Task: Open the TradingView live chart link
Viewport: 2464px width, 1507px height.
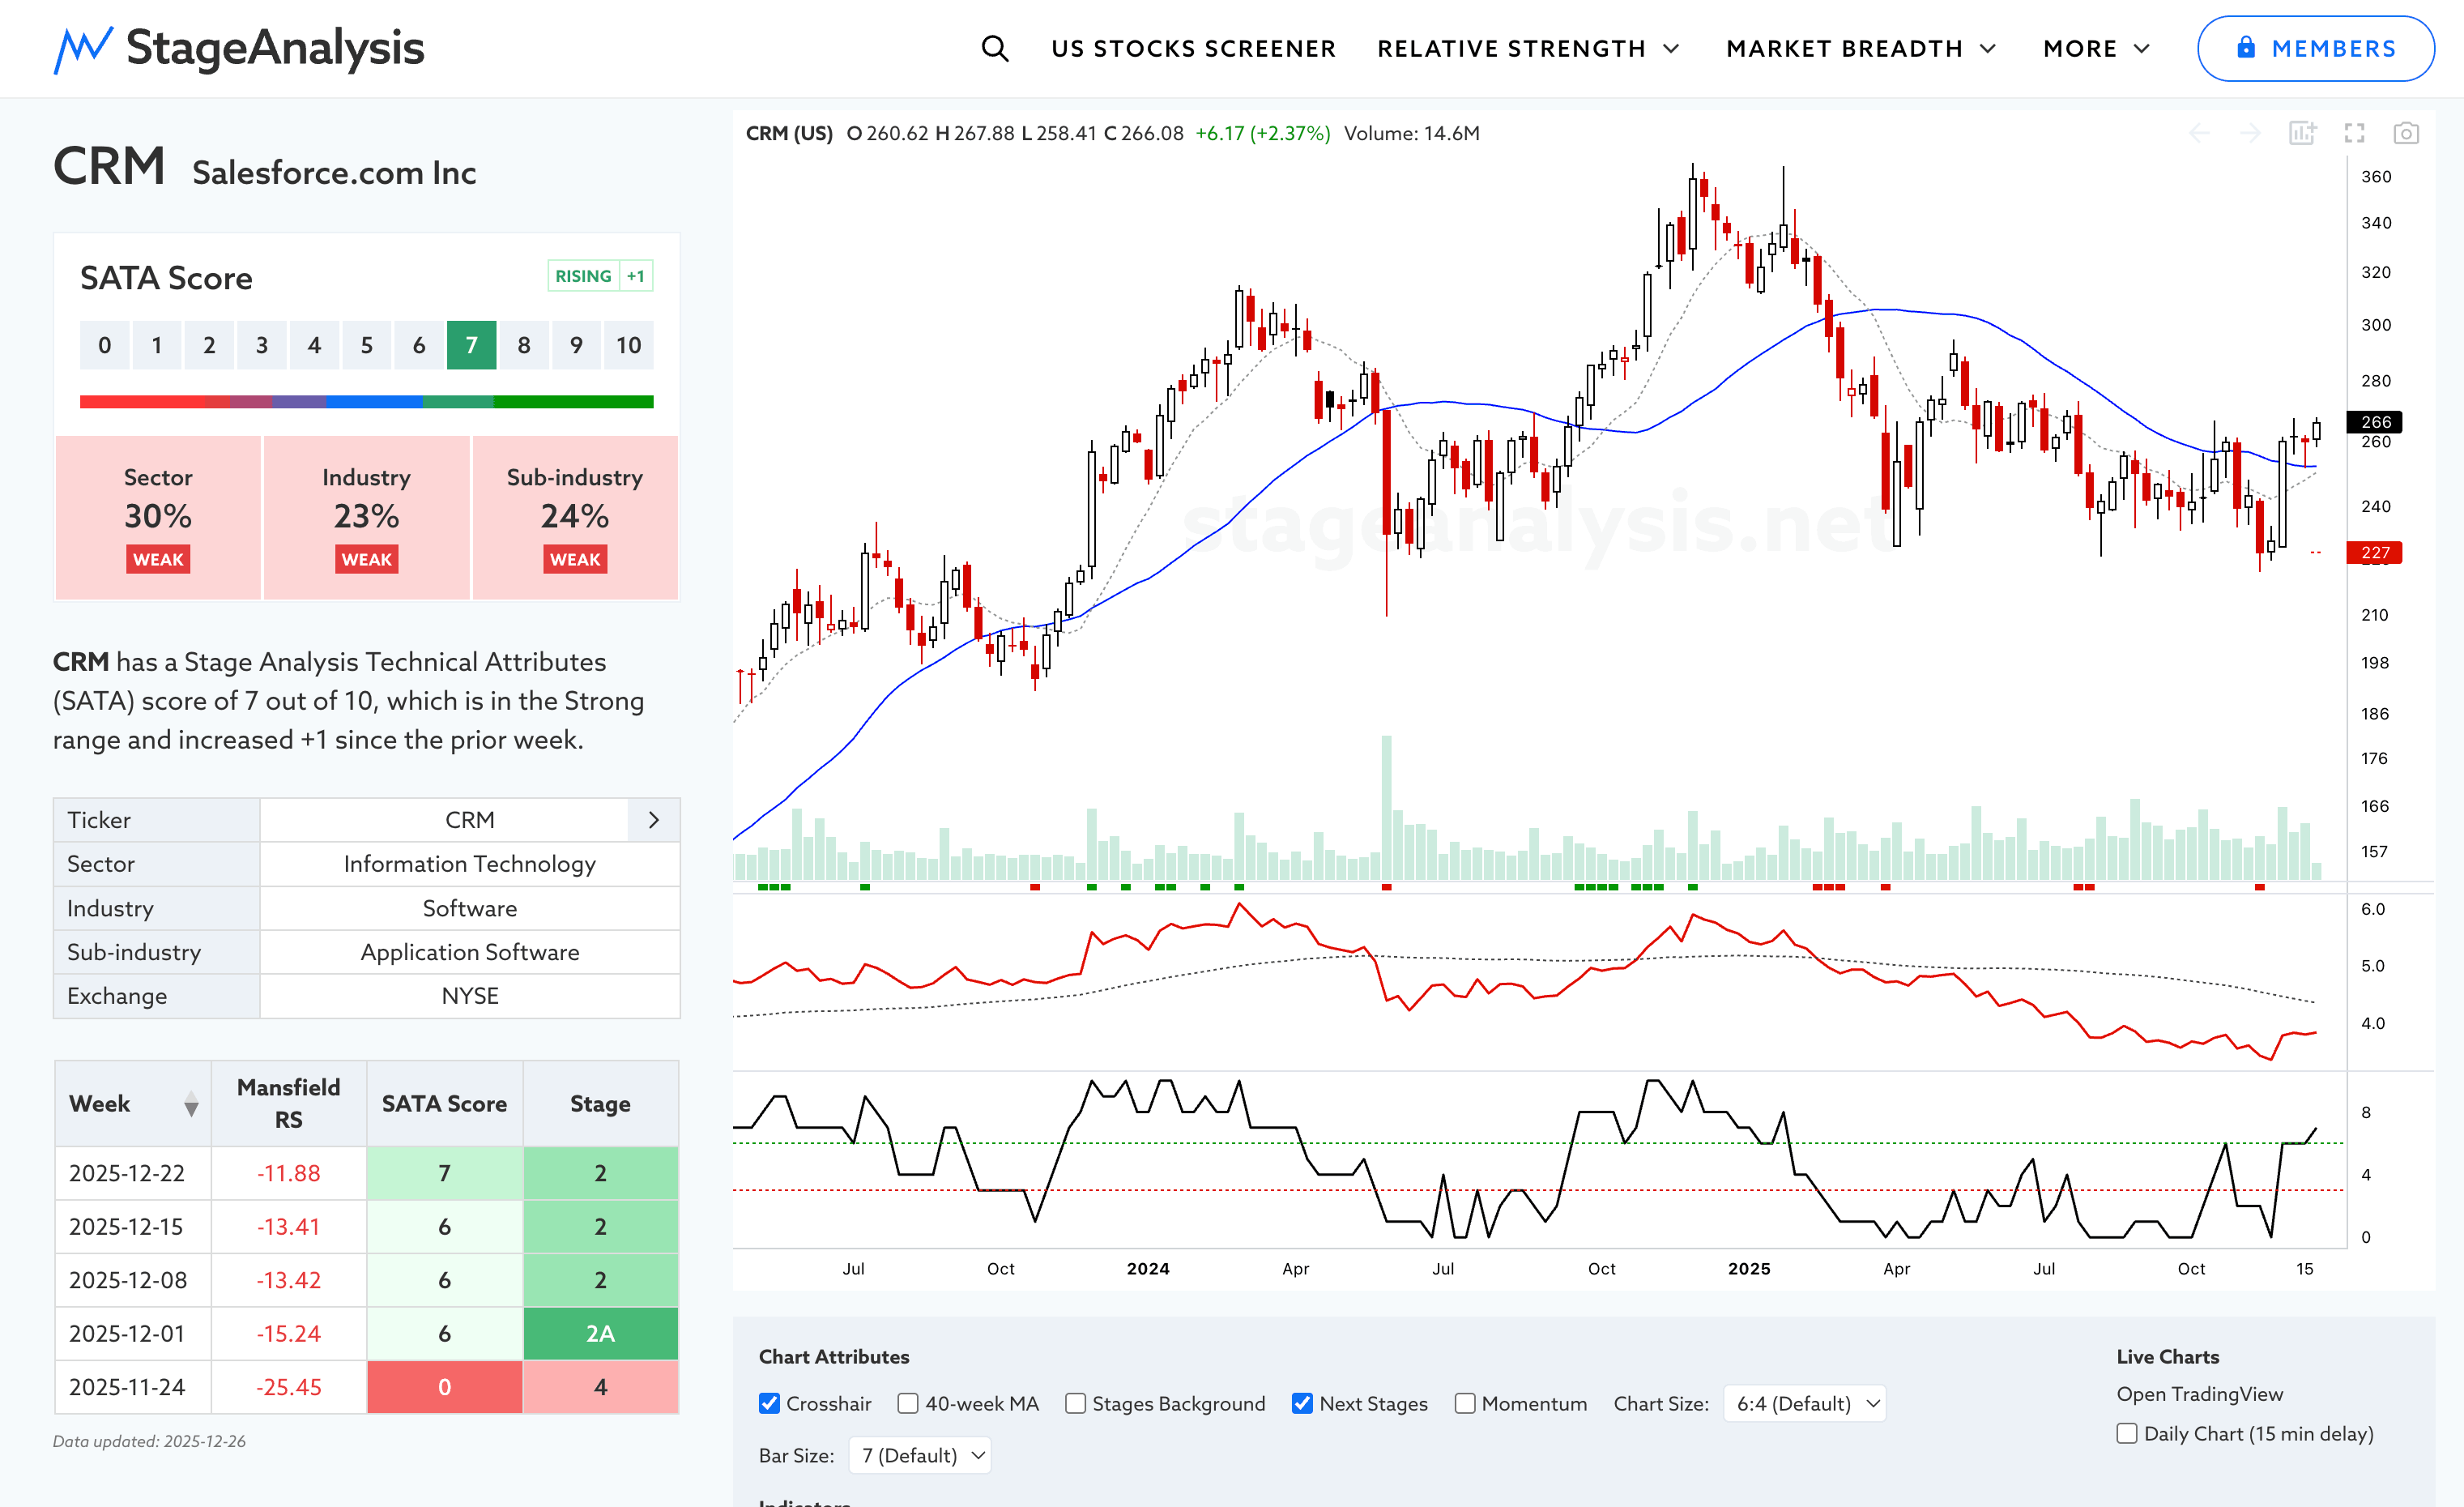Action: click(2199, 1393)
